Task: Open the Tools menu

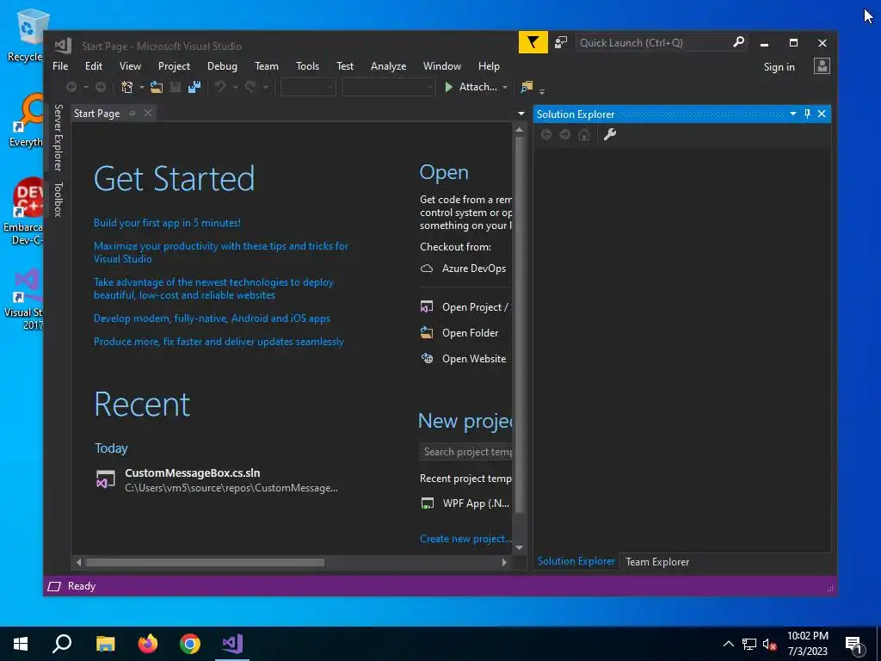Action: (x=307, y=66)
